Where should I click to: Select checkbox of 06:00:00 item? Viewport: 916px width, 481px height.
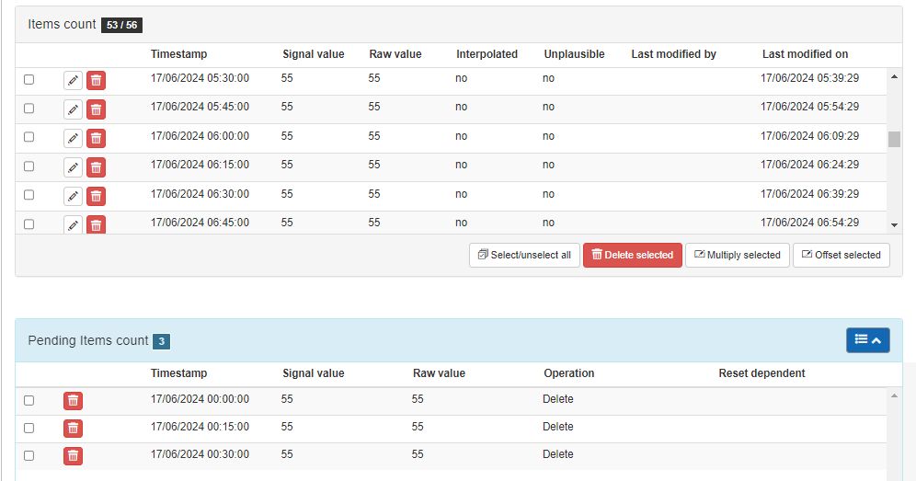click(29, 137)
